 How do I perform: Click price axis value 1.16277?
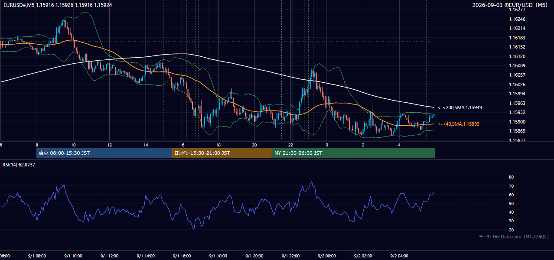coord(517,10)
